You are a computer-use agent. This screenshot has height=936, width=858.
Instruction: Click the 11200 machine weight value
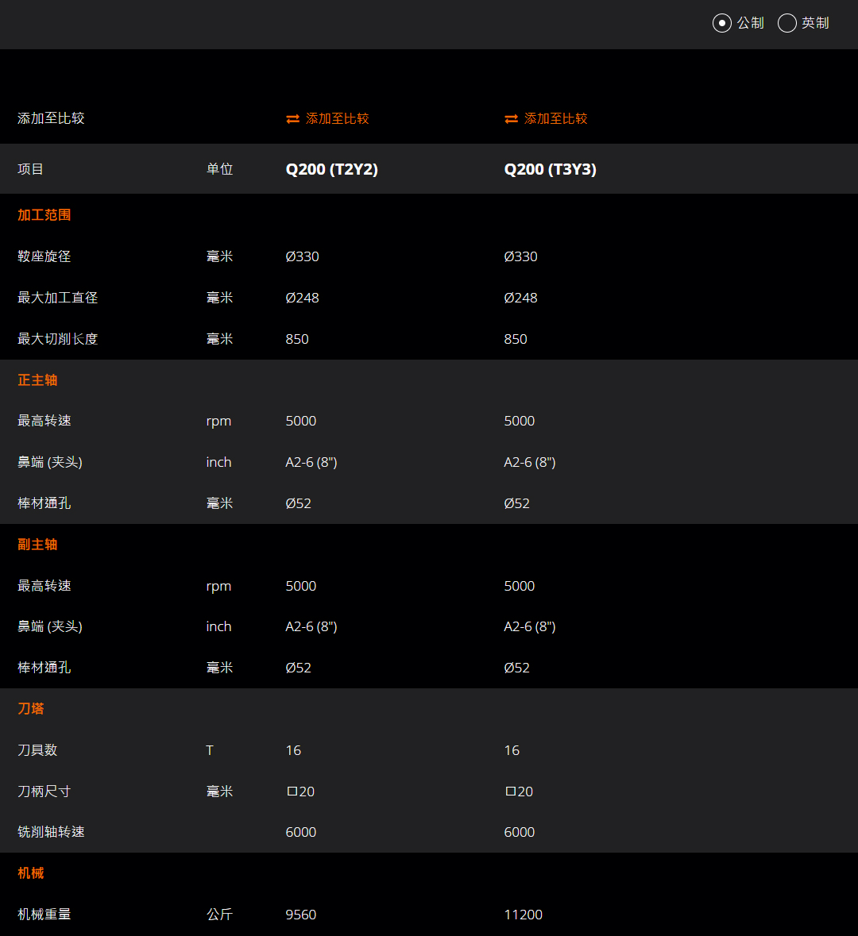pyautogui.click(x=524, y=915)
